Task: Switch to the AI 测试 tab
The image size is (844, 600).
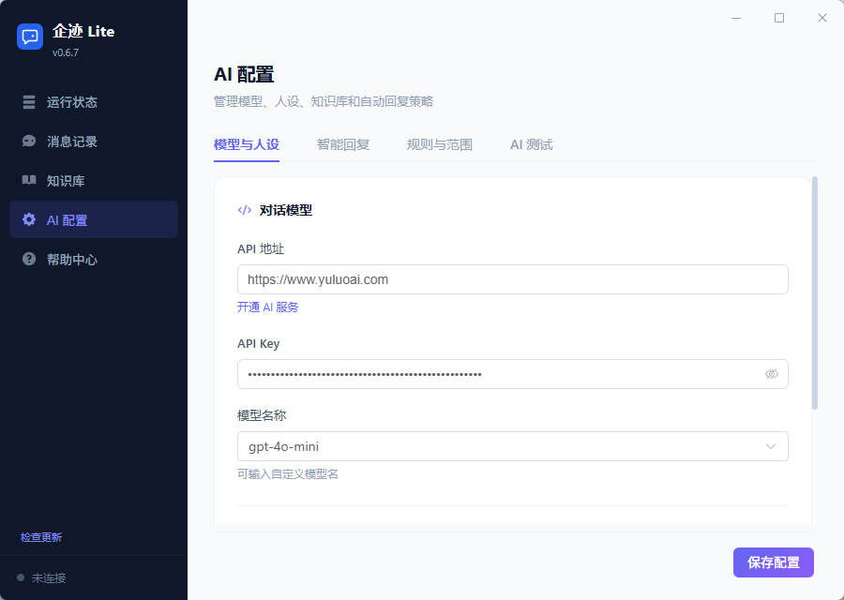Action: click(x=531, y=145)
